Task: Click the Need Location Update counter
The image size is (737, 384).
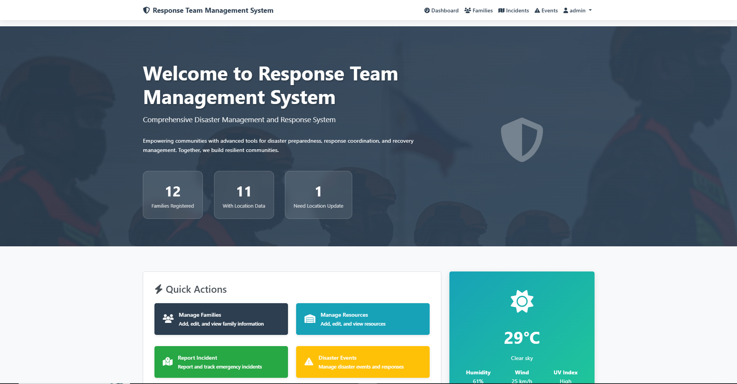Action: 318,195
